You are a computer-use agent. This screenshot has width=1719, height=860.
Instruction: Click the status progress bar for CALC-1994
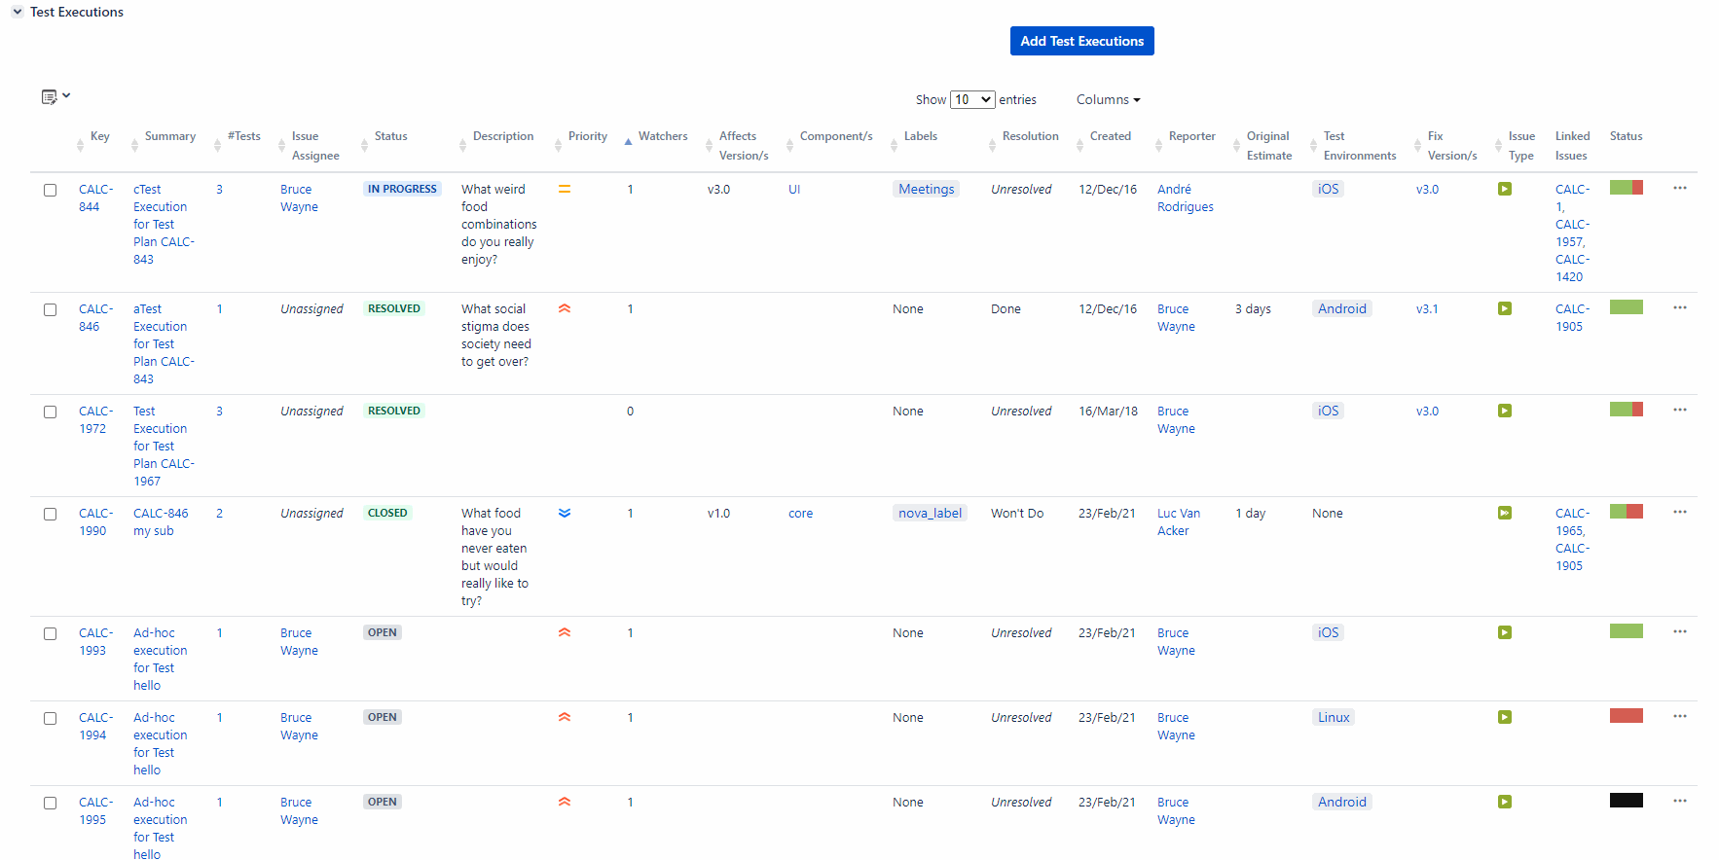[1626, 716]
